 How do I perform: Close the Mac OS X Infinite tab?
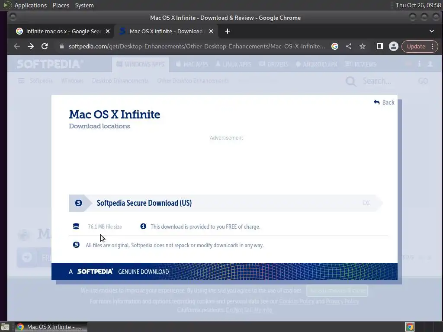(x=211, y=31)
